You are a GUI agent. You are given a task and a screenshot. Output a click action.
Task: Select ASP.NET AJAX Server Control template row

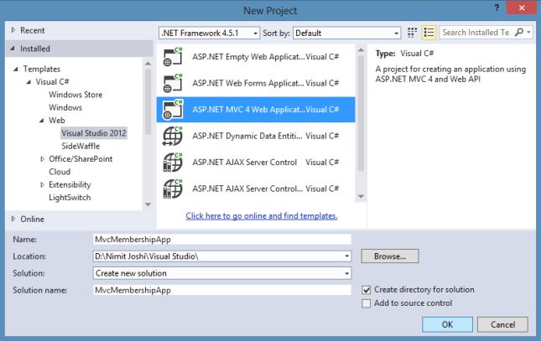click(256, 163)
